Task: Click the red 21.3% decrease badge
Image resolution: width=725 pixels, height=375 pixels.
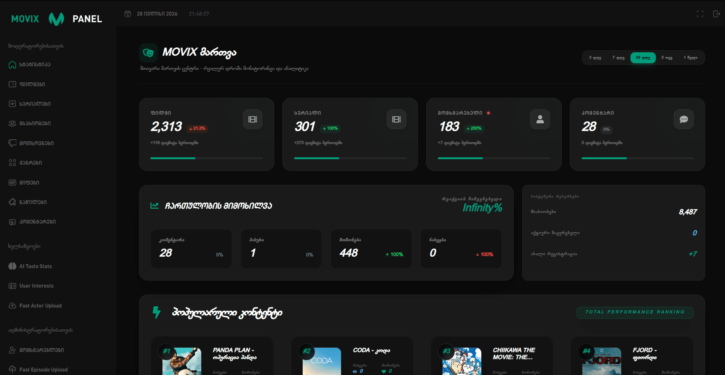Action: 197,128
